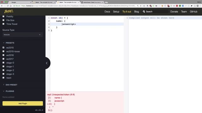
Task: Open Docs in the navbar
Action: (107, 12)
